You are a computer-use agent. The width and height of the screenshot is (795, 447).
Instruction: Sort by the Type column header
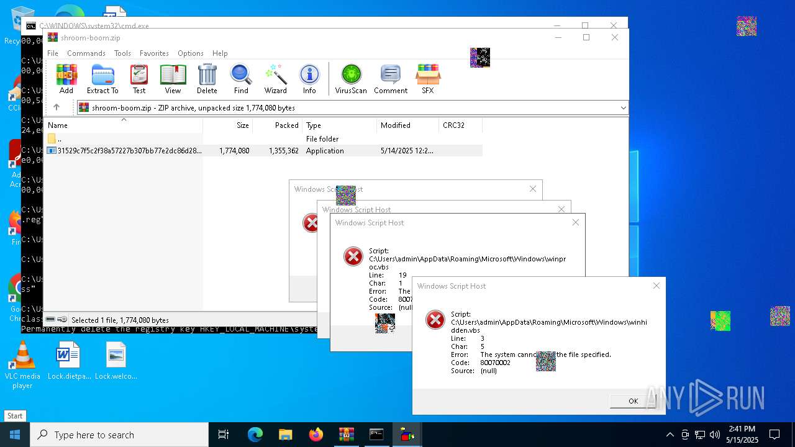[339, 125]
